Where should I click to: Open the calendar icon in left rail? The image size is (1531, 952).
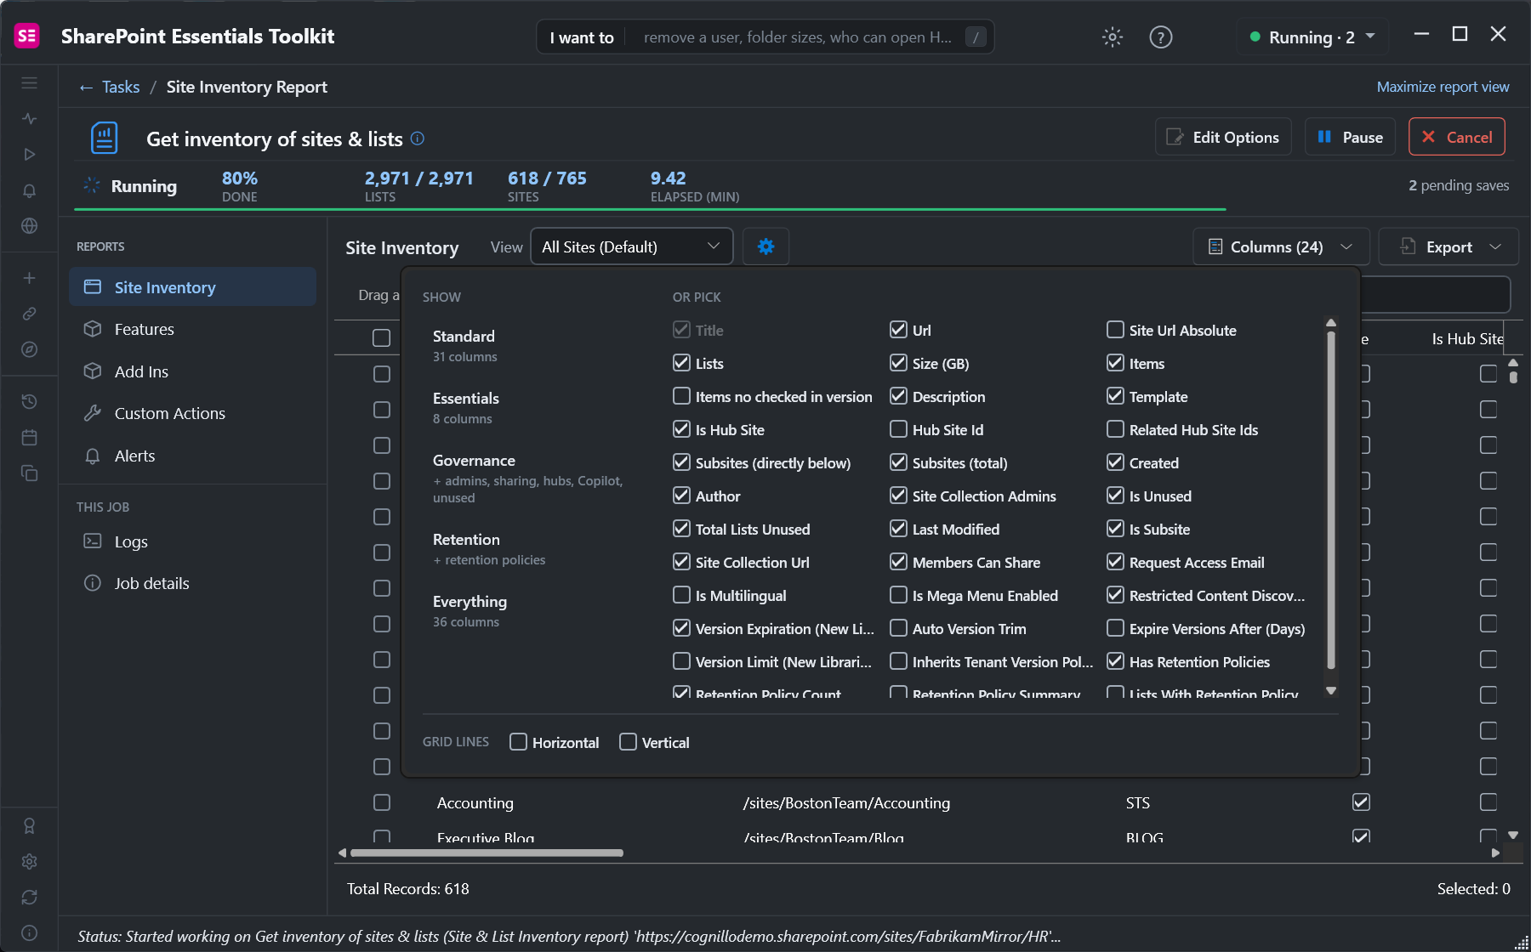click(29, 437)
